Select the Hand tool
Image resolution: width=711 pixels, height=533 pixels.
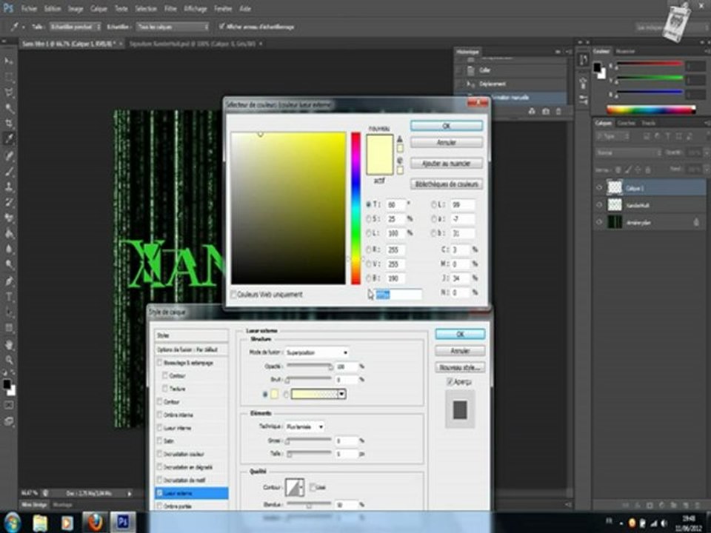coord(9,345)
